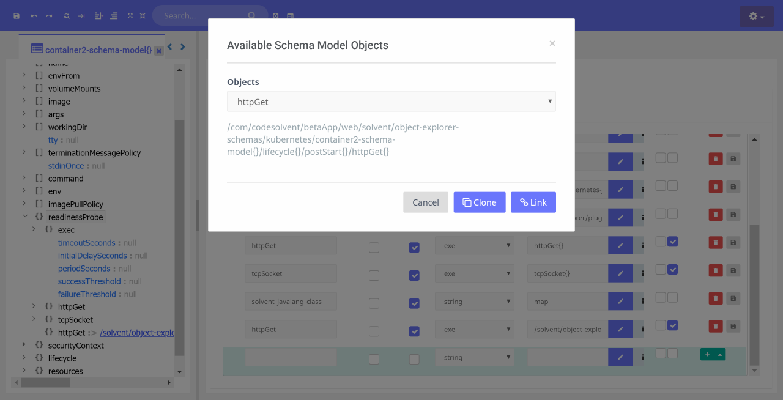Expand the lifecycle tree node
Image resolution: width=783 pixels, height=400 pixels.
25,358
